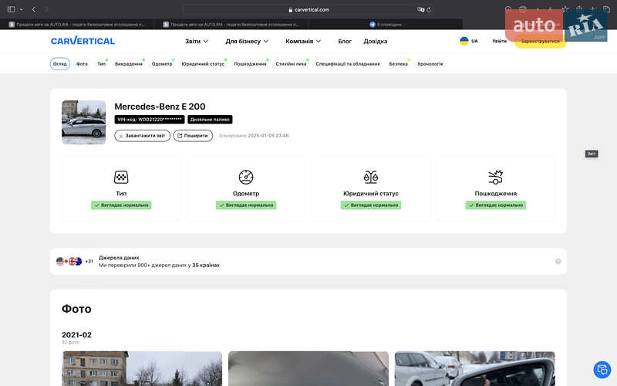This screenshot has width=617, height=386.
Task: Click the Тип taxi icon card
Action: click(x=121, y=177)
